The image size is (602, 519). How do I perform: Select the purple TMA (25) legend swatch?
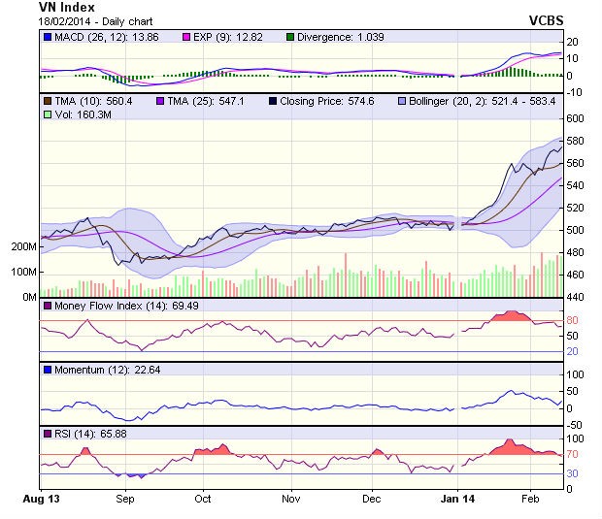point(161,100)
